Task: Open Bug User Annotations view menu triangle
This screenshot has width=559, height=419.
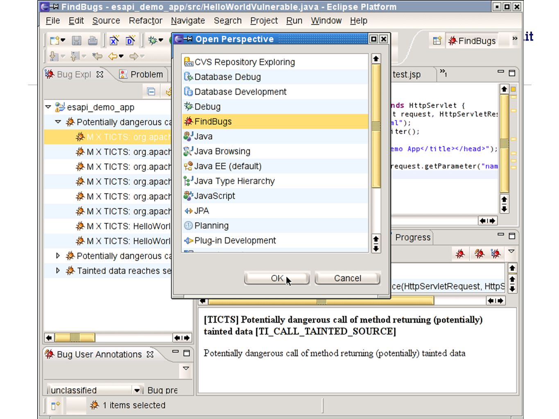Action: tap(186, 368)
